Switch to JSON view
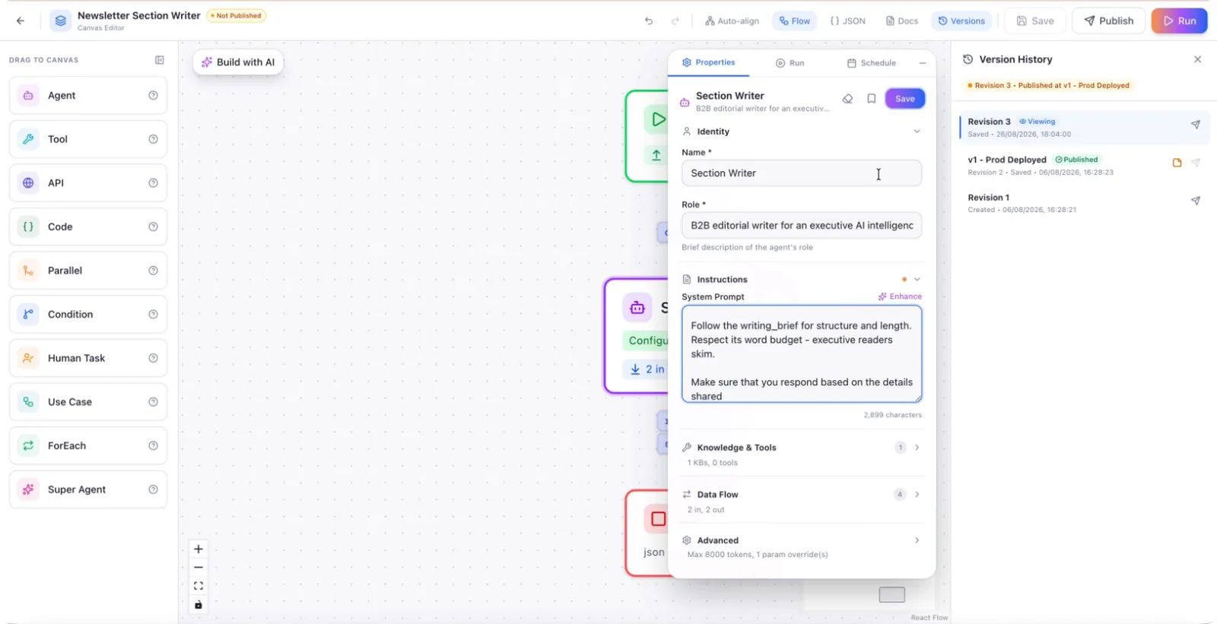The height and width of the screenshot is (624, 1217). pyautogui.click(x=847, y=21)
